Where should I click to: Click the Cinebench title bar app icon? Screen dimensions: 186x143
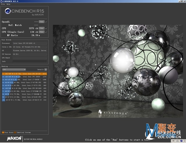click(x=1, y=1)
